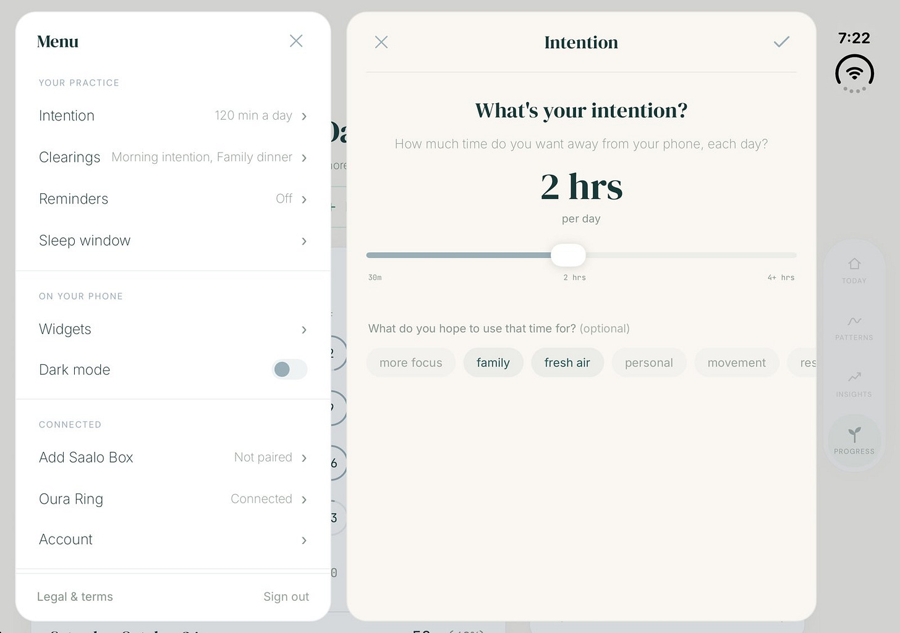The image size is (900, 633).
Task: Confirm the intention with the checkmark icon
Action: point(781,42)
